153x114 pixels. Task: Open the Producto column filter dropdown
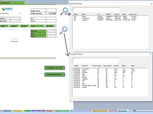[19, 26]
